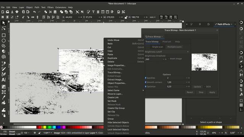Click the Trace Bitmap preview thumbnail

click(204, 62)
